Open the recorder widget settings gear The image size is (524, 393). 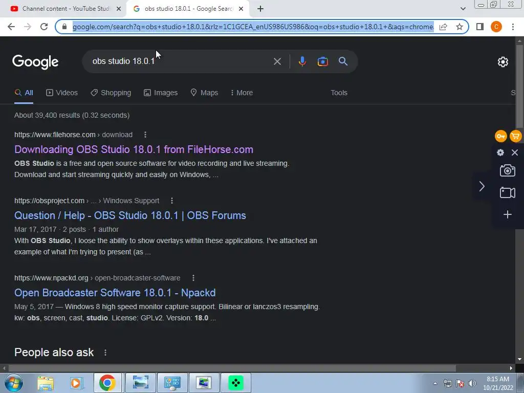pos(500,152)
